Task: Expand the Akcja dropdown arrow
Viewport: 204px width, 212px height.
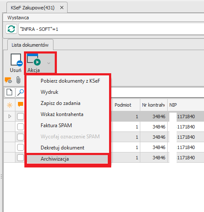Action: (49, 63)
